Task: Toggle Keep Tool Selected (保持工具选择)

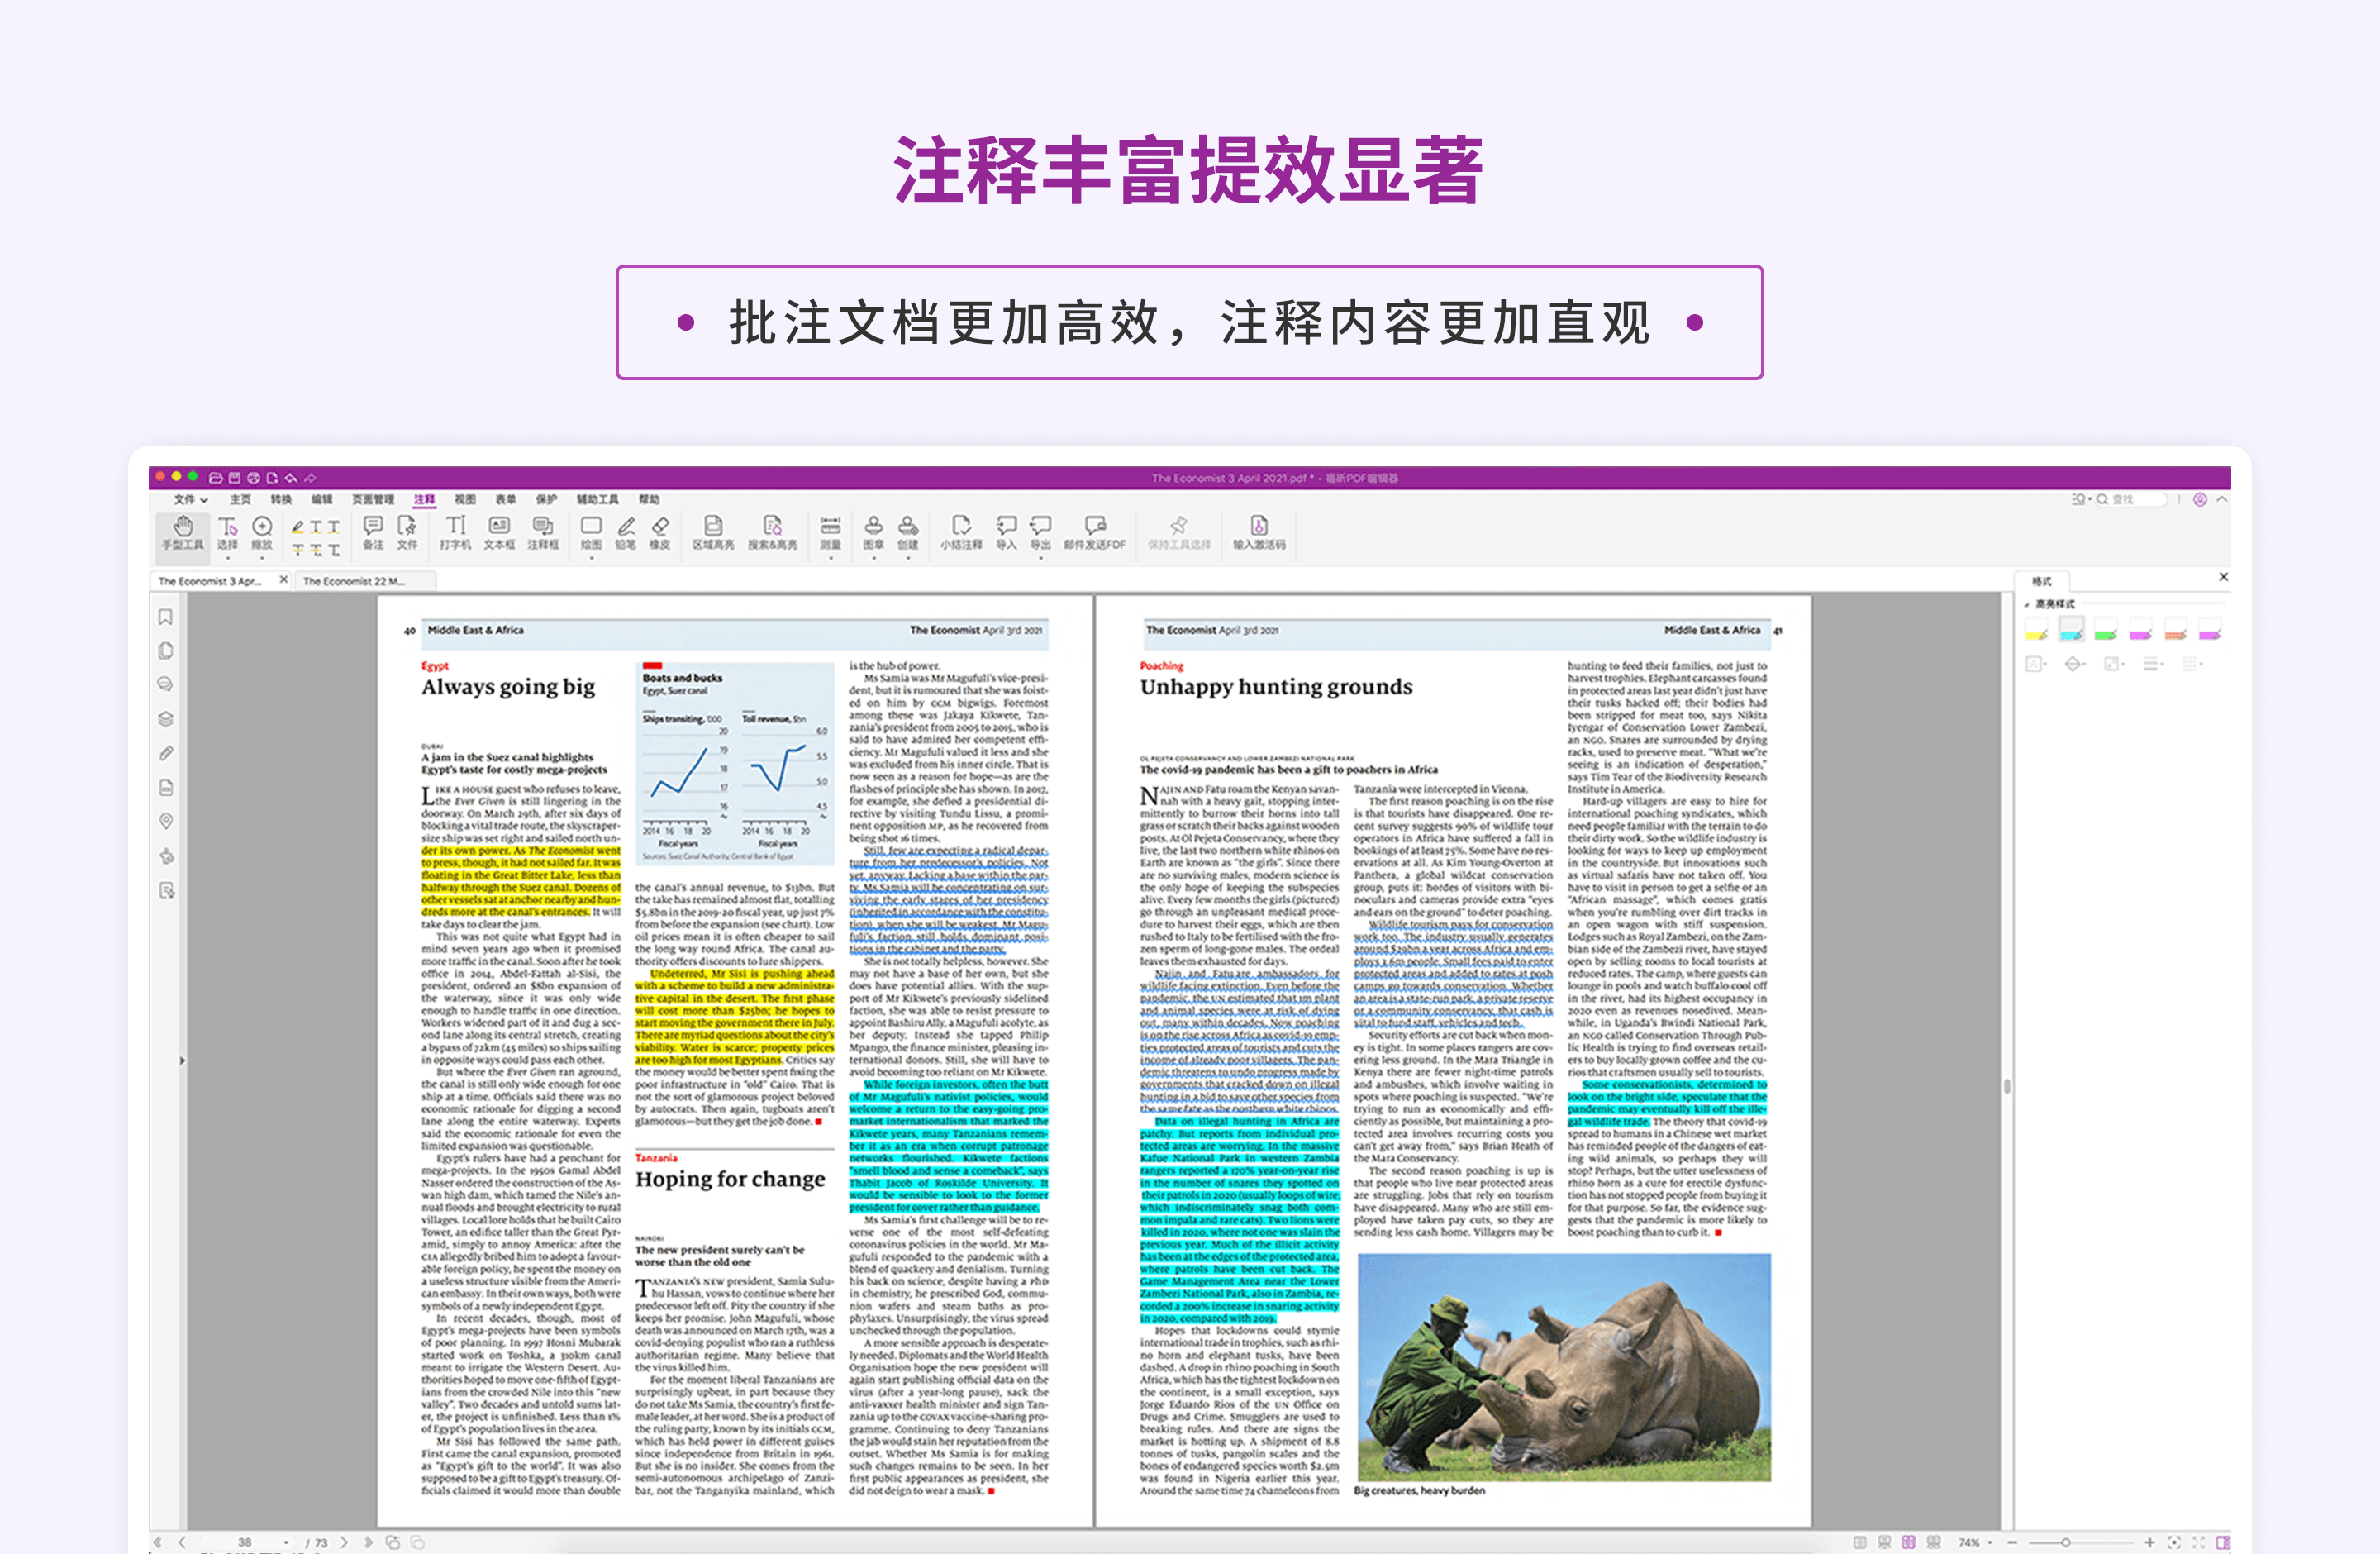Action: 1179,532
